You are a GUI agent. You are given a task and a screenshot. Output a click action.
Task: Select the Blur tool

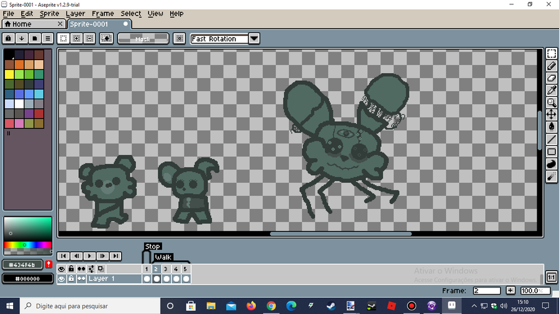551,176
